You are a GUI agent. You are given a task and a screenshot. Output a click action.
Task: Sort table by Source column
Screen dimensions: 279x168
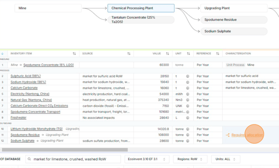tap(129, 54)
